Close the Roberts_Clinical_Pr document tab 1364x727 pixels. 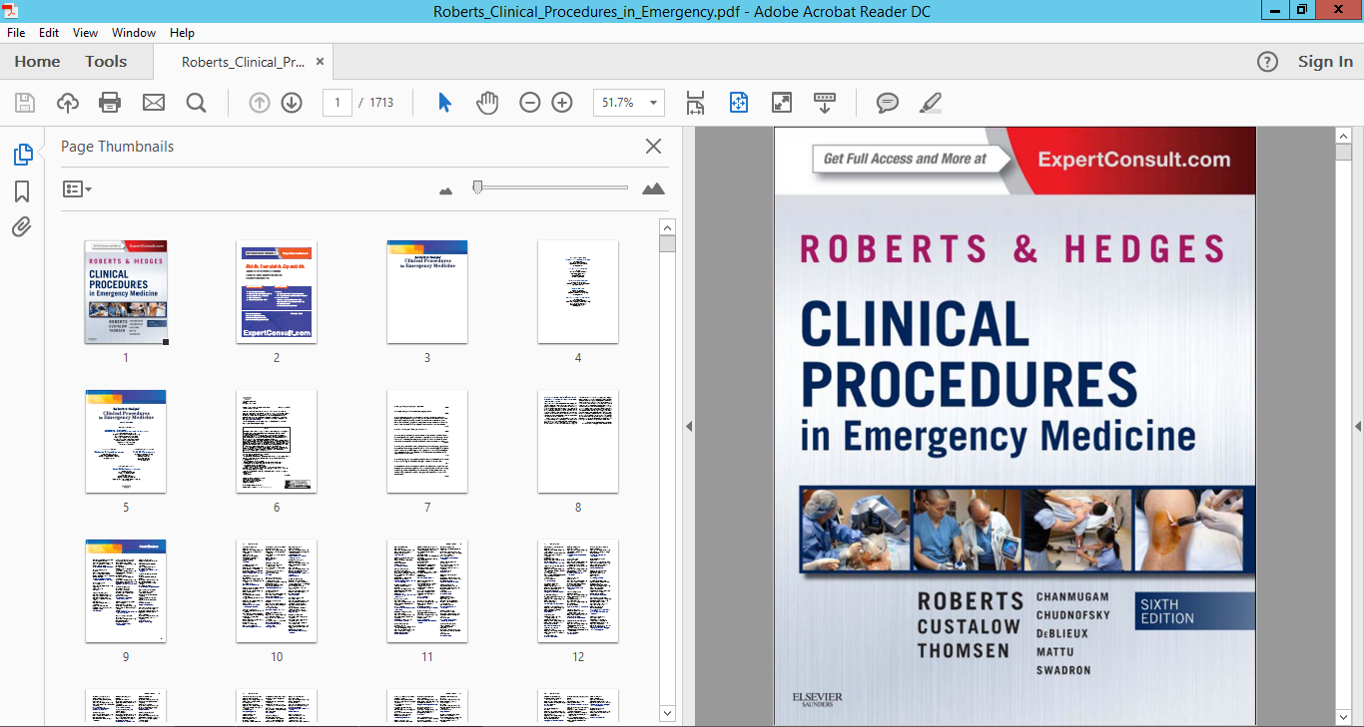pyautogui.click(x=320, y=62)
